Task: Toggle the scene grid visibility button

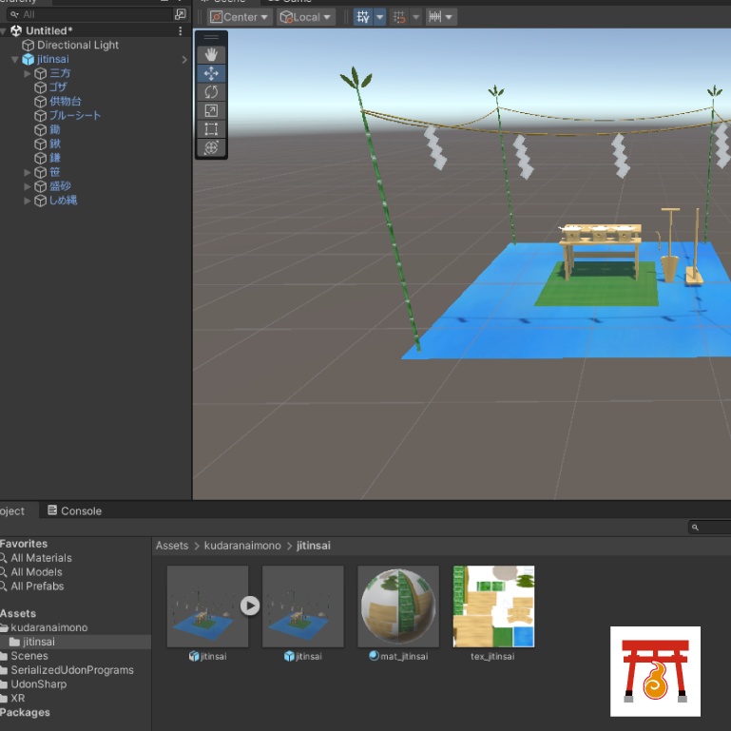Action: tap(363, 17)
